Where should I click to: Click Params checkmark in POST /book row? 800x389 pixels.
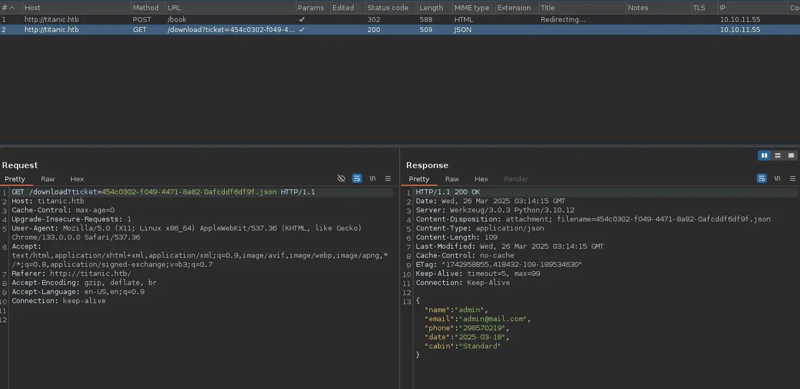[x=302, y=20]
